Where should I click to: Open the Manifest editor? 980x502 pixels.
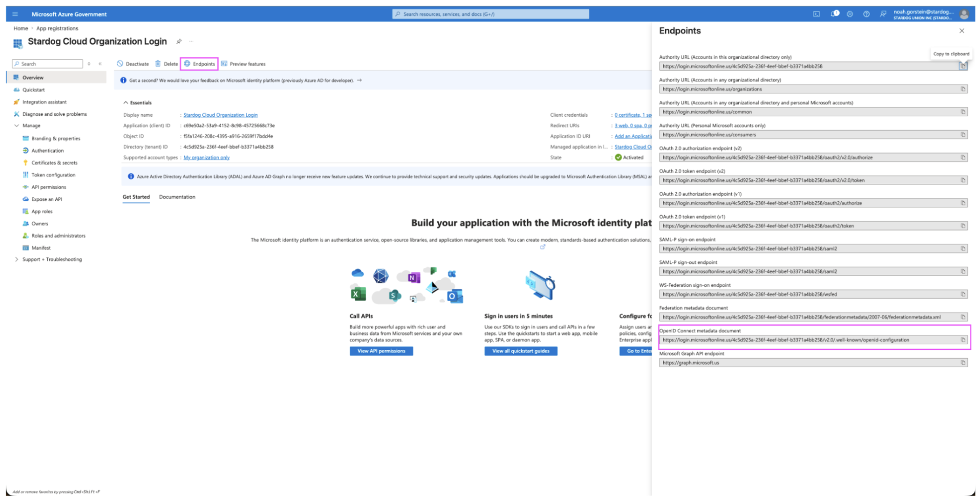pos(41,248)
